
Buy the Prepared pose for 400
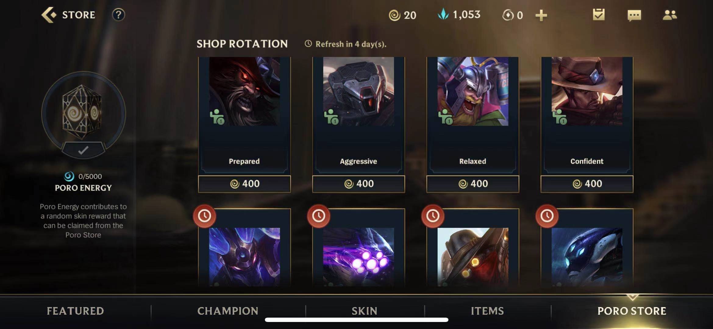(244, 184)
